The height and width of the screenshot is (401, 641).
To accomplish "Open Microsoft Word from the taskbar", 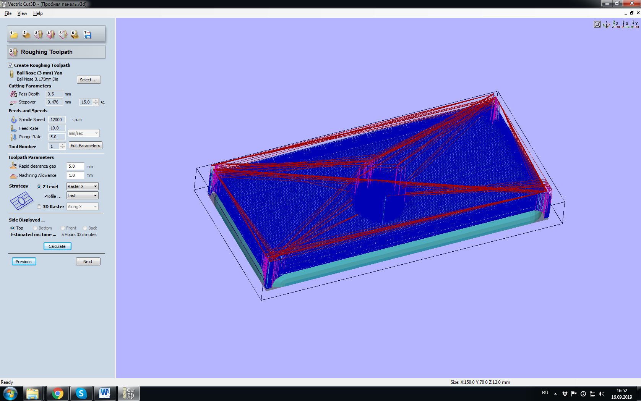I will point(105,393).
